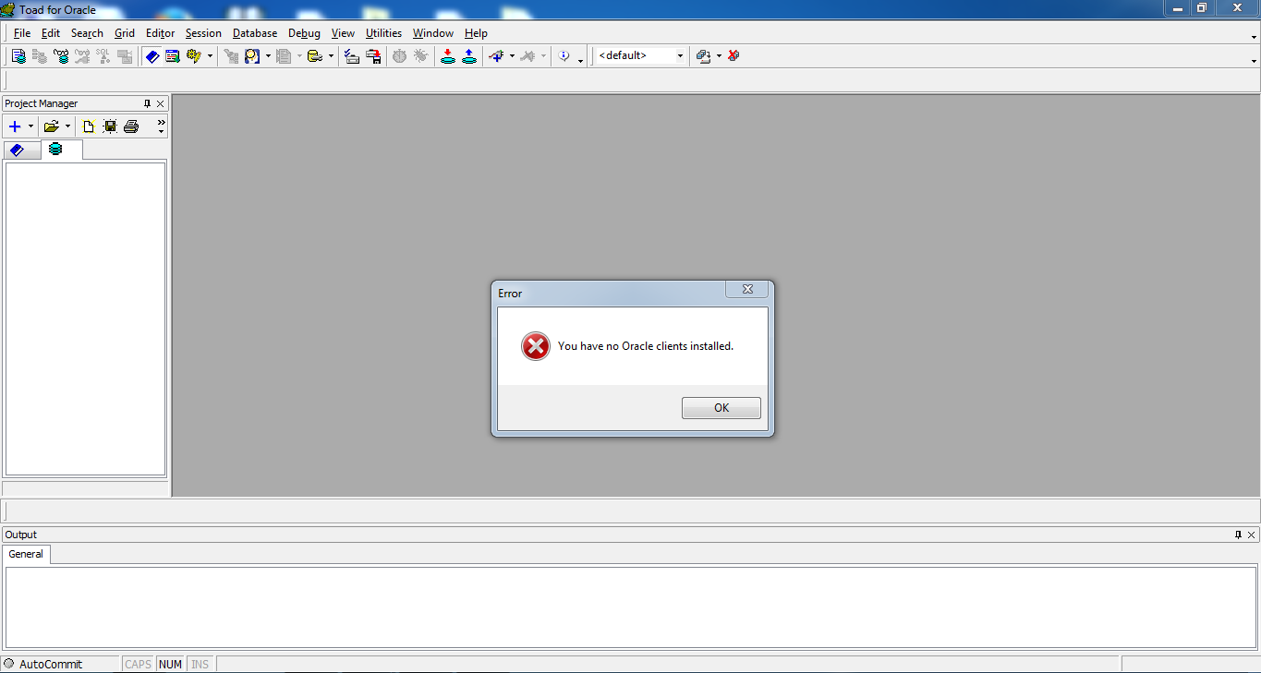Click the floppy disk save icon in Project Manager

(110, 126)
